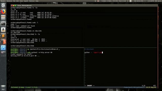Click the 'cerberus' directory listing row
The width and height of the screenshot is (162, 91).
point(35,16)
